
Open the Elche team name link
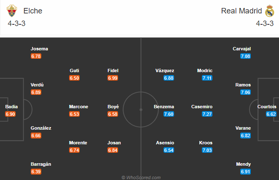(33, 11)
